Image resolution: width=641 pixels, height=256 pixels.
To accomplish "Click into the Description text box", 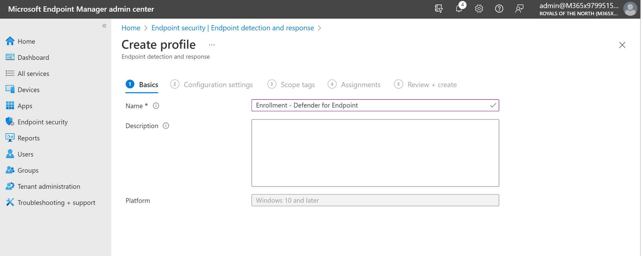I will [375, 153].
